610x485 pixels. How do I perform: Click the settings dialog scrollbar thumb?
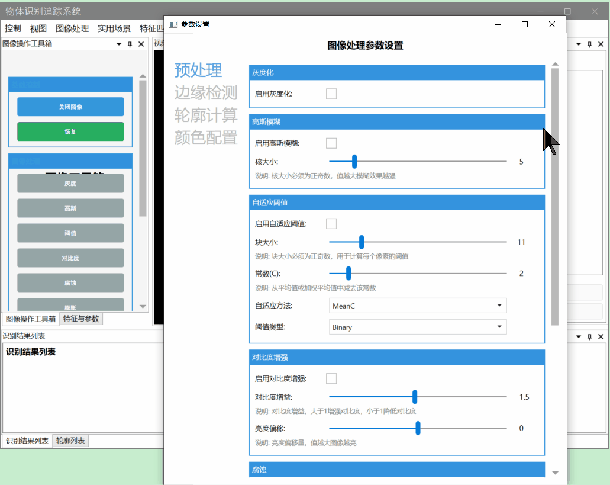pos(555,197)
